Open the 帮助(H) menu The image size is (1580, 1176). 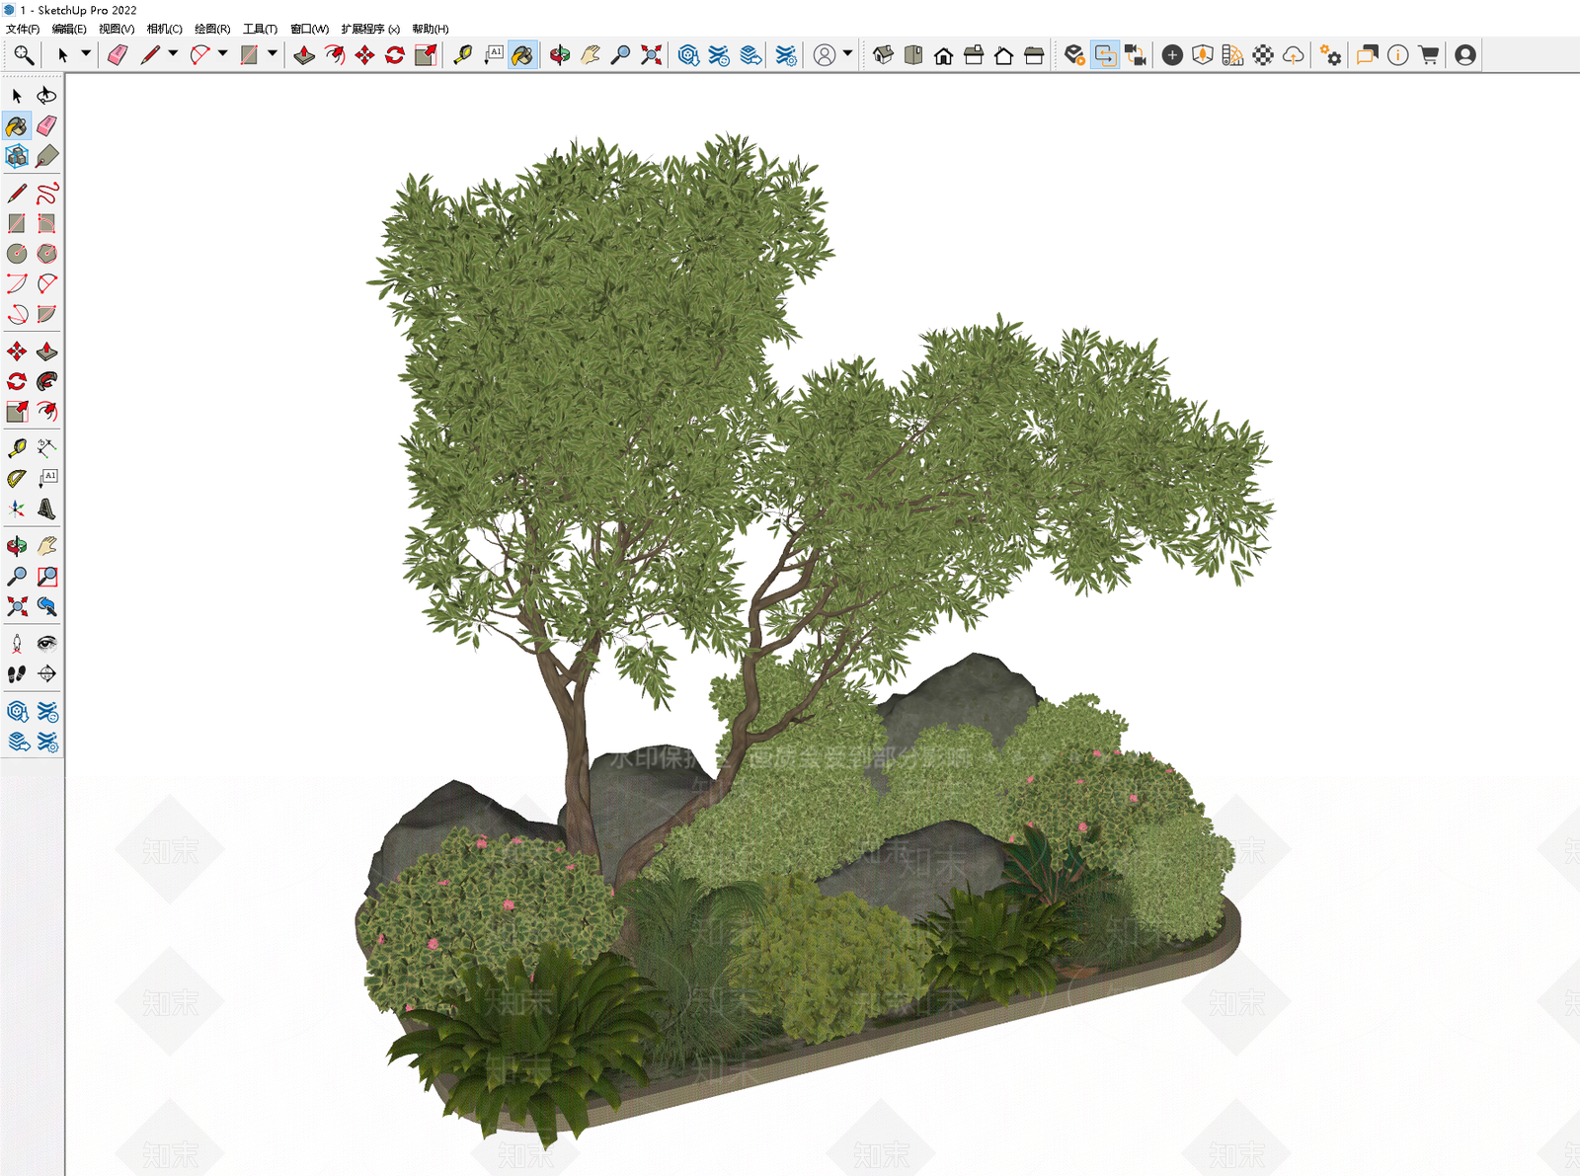tap(431, 29)
